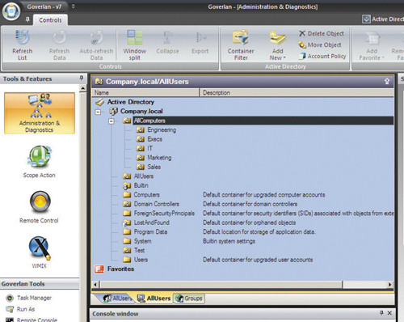This screenshot has width=404, height=322.
Task: Click the horizontal scrollbar left arrow
Action: [x=95, y=285]
